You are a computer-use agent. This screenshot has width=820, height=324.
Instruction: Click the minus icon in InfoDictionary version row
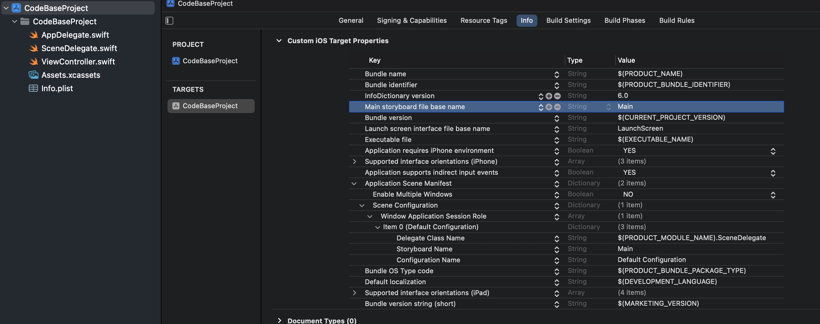(557, 96)
